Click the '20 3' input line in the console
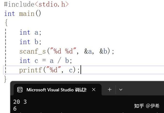Image resolution: width=164 pixels, height=113 pixels. pos(20,102)
